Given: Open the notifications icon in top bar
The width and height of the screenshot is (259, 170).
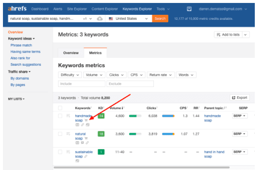Looking at the screenshot, I should pyautogui.click(x=189, y=9).
